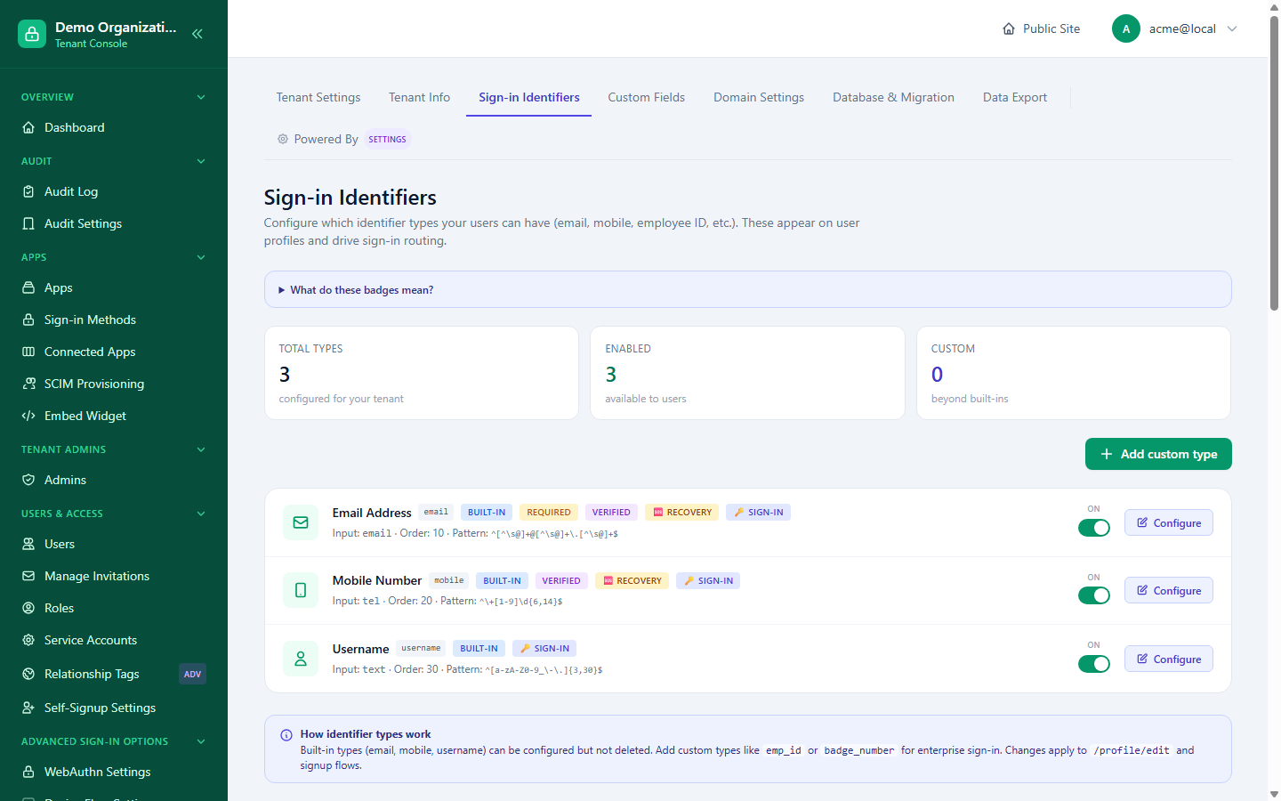Click the Service Accounts gear icon
Image resolution: width=1281 pixels, height=801 pixels.
[28, 640]
